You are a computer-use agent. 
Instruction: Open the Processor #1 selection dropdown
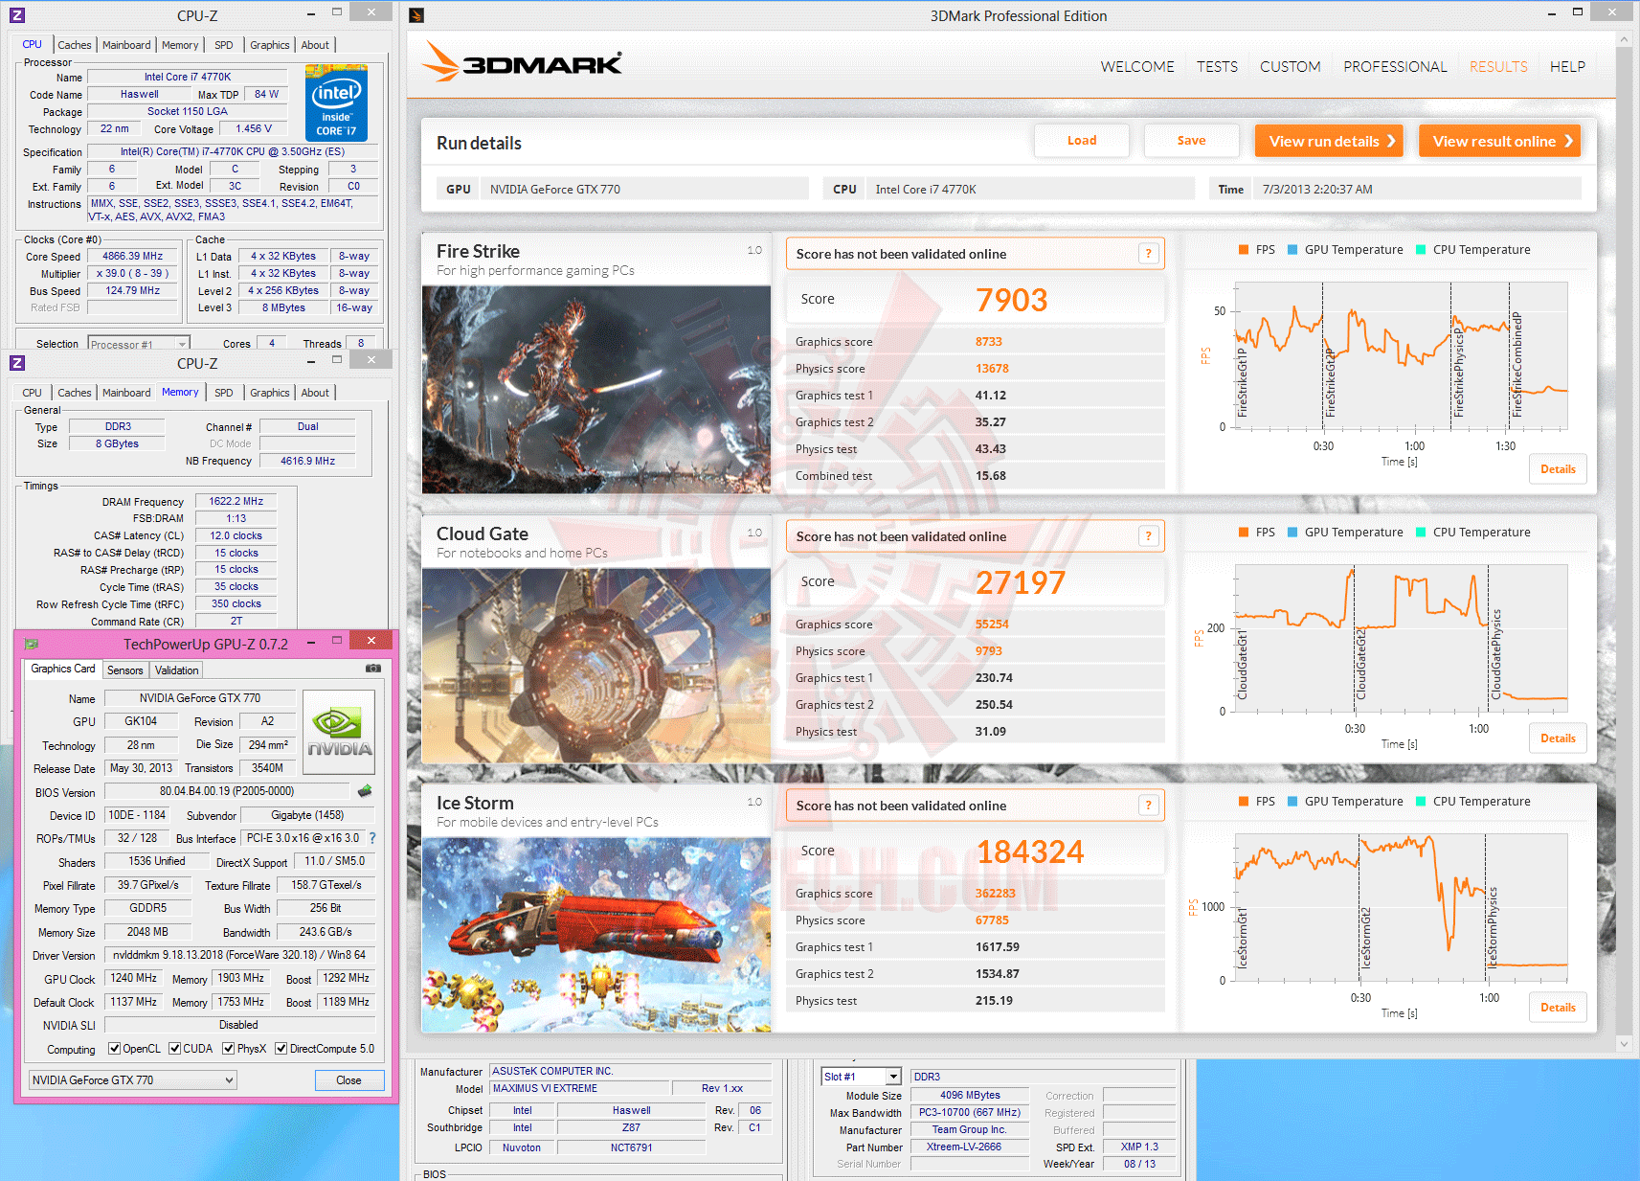pyautogui.click(x=139, y=344)
